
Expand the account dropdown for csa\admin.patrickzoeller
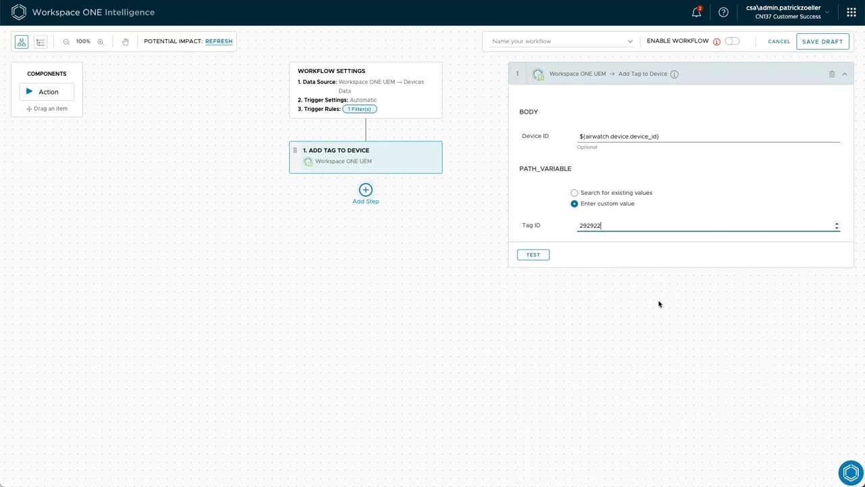827,12
